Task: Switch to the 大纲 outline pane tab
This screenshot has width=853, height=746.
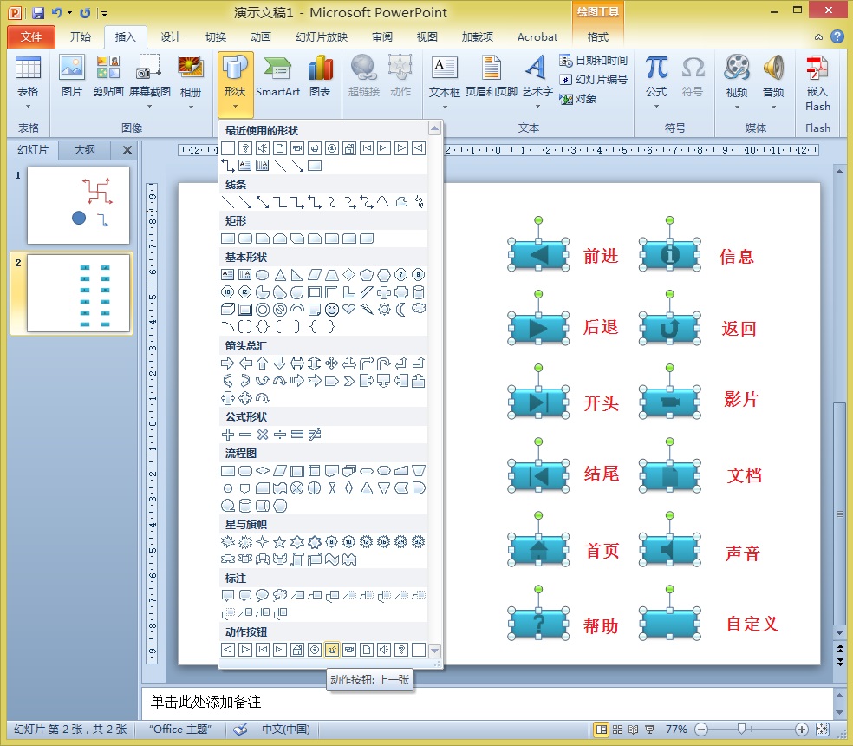Action: click(x=84, y=150)
